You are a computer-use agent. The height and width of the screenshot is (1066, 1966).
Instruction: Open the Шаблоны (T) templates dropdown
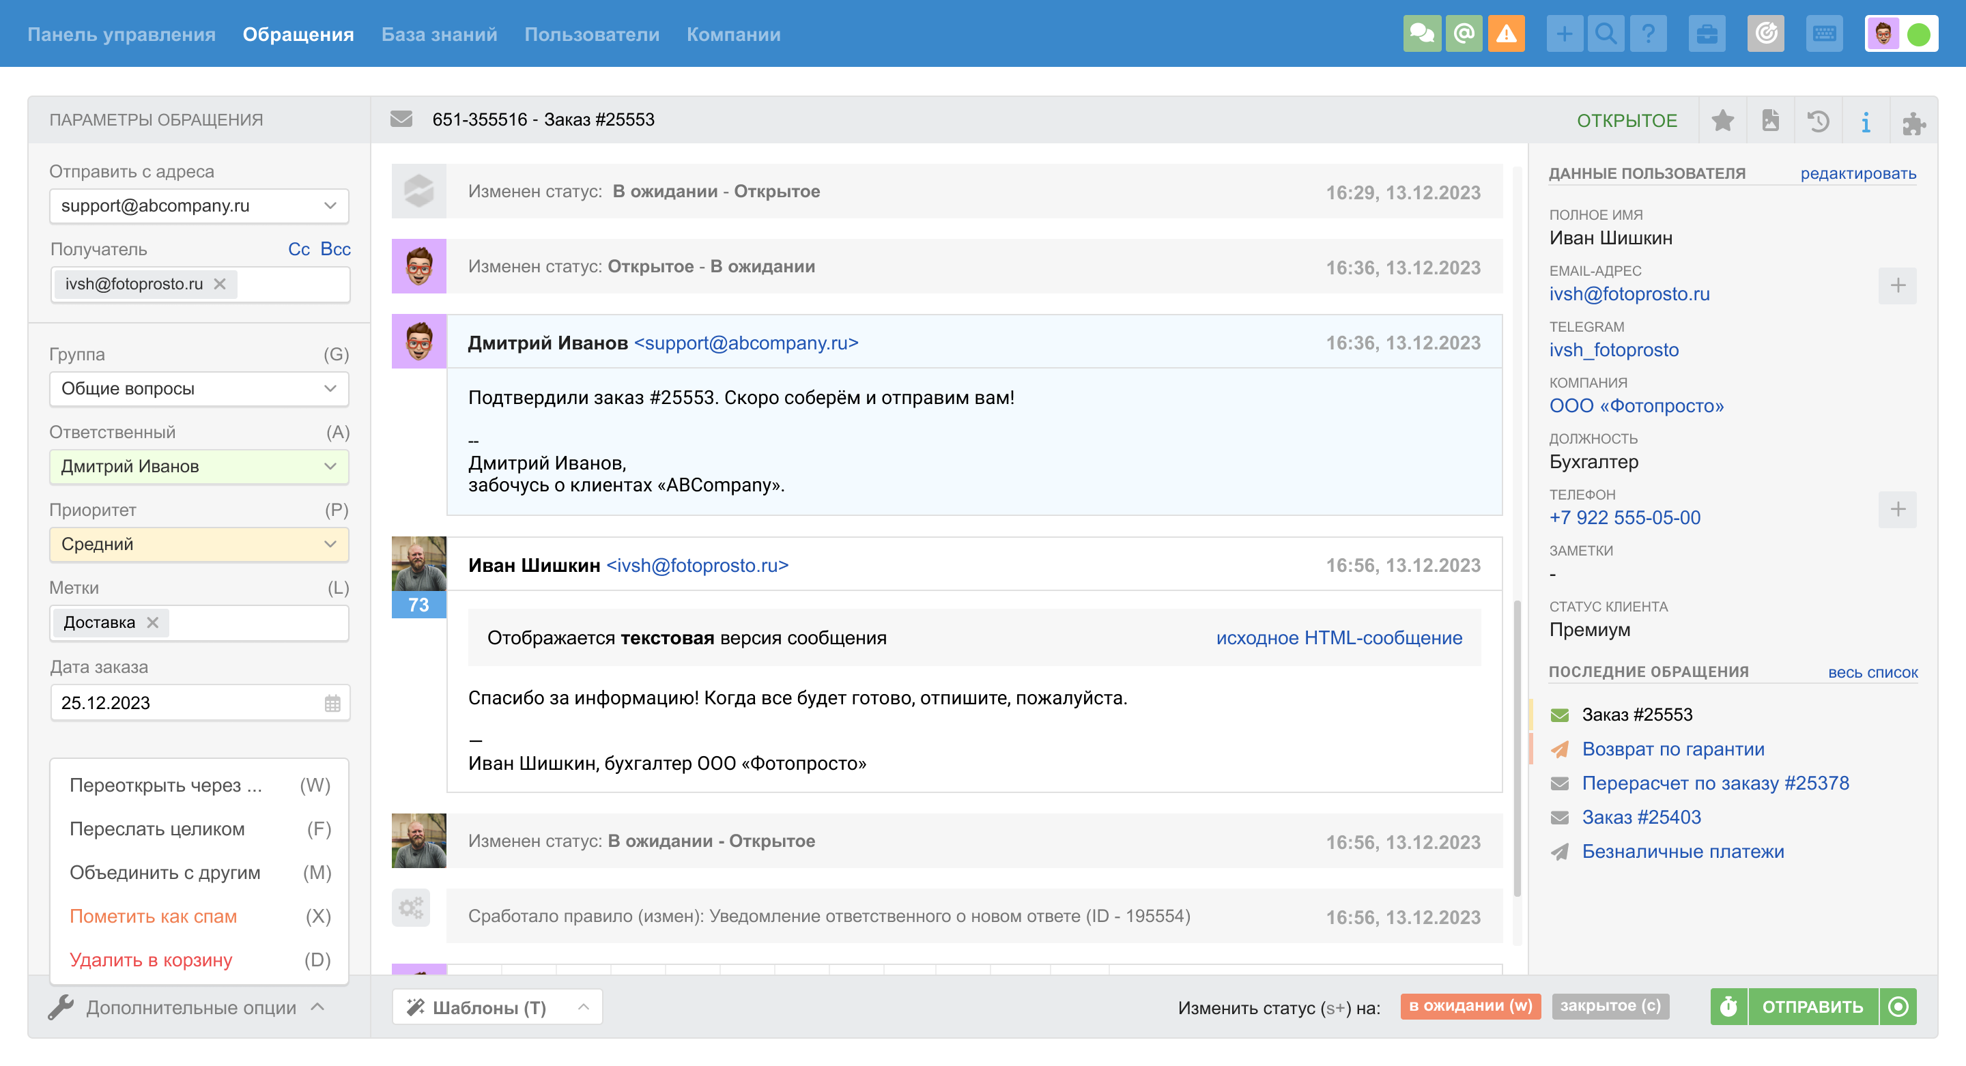(x=497, y=1007)
